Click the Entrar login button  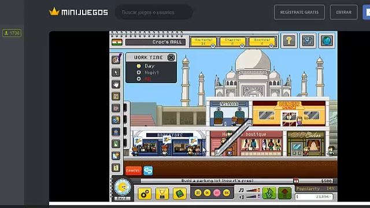[343, 12]
